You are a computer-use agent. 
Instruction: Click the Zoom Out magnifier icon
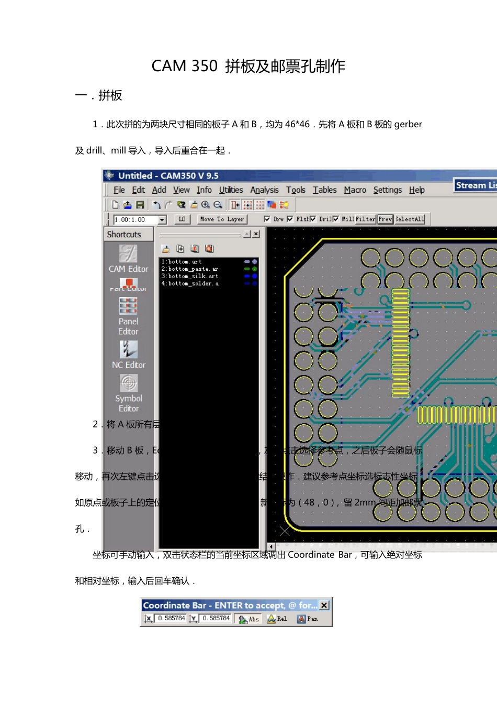[218, 205]
